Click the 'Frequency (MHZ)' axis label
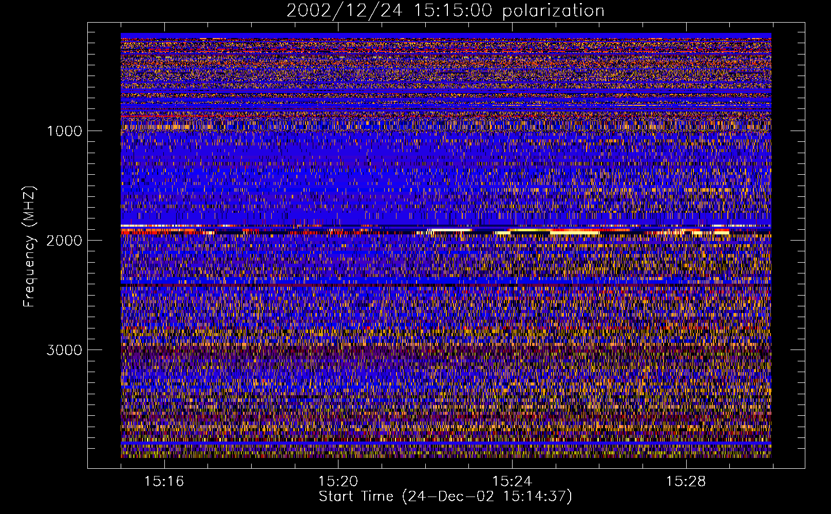The height and width of the screenshot is (514, 831). coord(29,247)
